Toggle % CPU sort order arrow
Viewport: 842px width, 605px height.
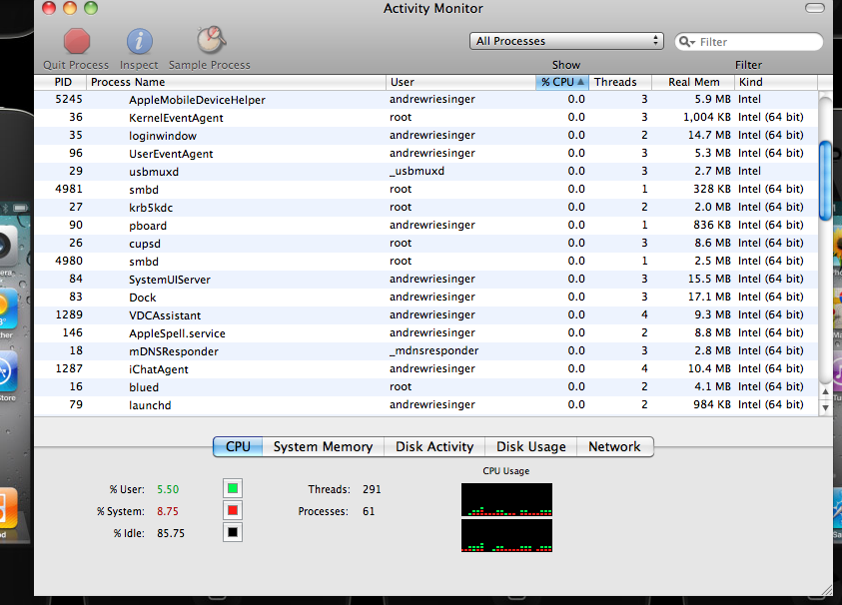coord(580,82)
